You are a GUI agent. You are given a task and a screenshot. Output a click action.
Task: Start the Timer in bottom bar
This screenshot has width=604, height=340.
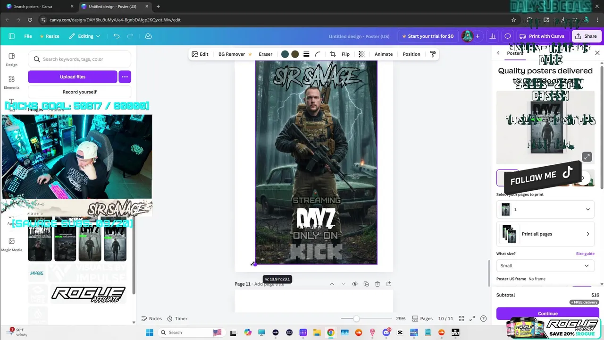click(x=177, y=319)
